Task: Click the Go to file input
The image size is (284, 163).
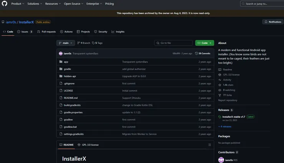Action: coord(175,43)
